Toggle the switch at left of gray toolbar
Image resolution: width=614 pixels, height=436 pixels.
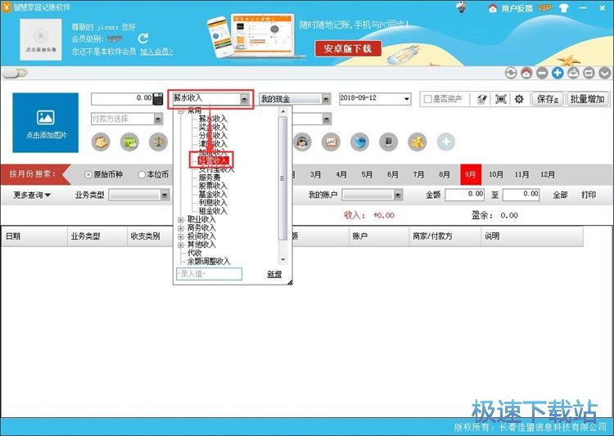click(15, 73)
